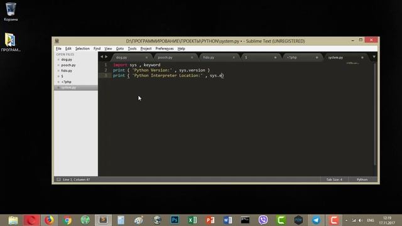Viewport: 402px width, 226px height.
Task: Launch Word from the taskbar
Action: click(x=227, y=220)
